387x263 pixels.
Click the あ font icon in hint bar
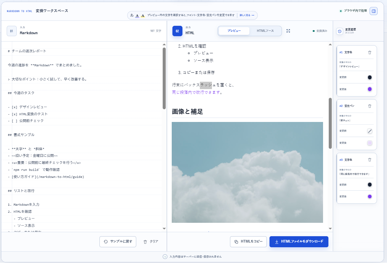(x=132, y=15)
